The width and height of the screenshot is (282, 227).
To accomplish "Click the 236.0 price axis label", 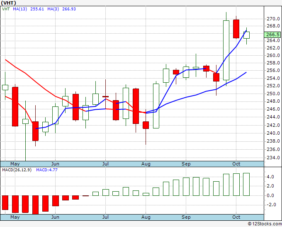I will pos(273,149).
